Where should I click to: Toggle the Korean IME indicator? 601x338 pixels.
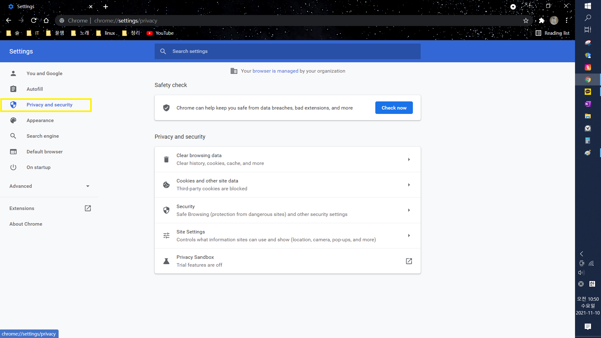592,284
